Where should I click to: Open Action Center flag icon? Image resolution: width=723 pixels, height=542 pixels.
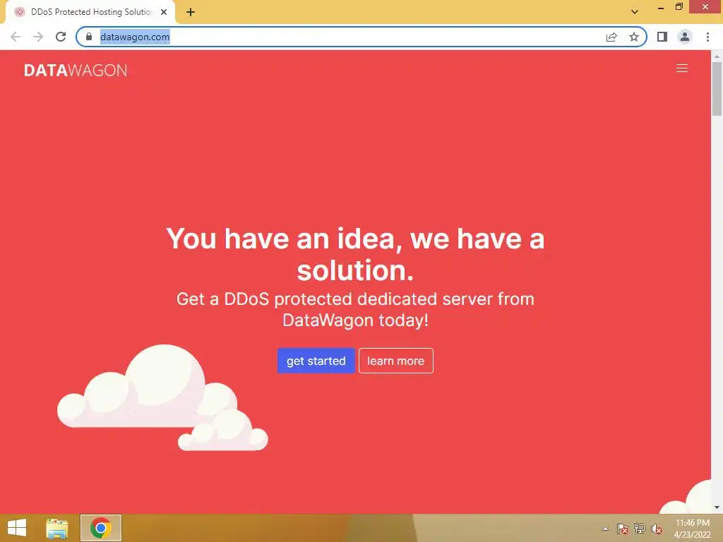[623, 529]
